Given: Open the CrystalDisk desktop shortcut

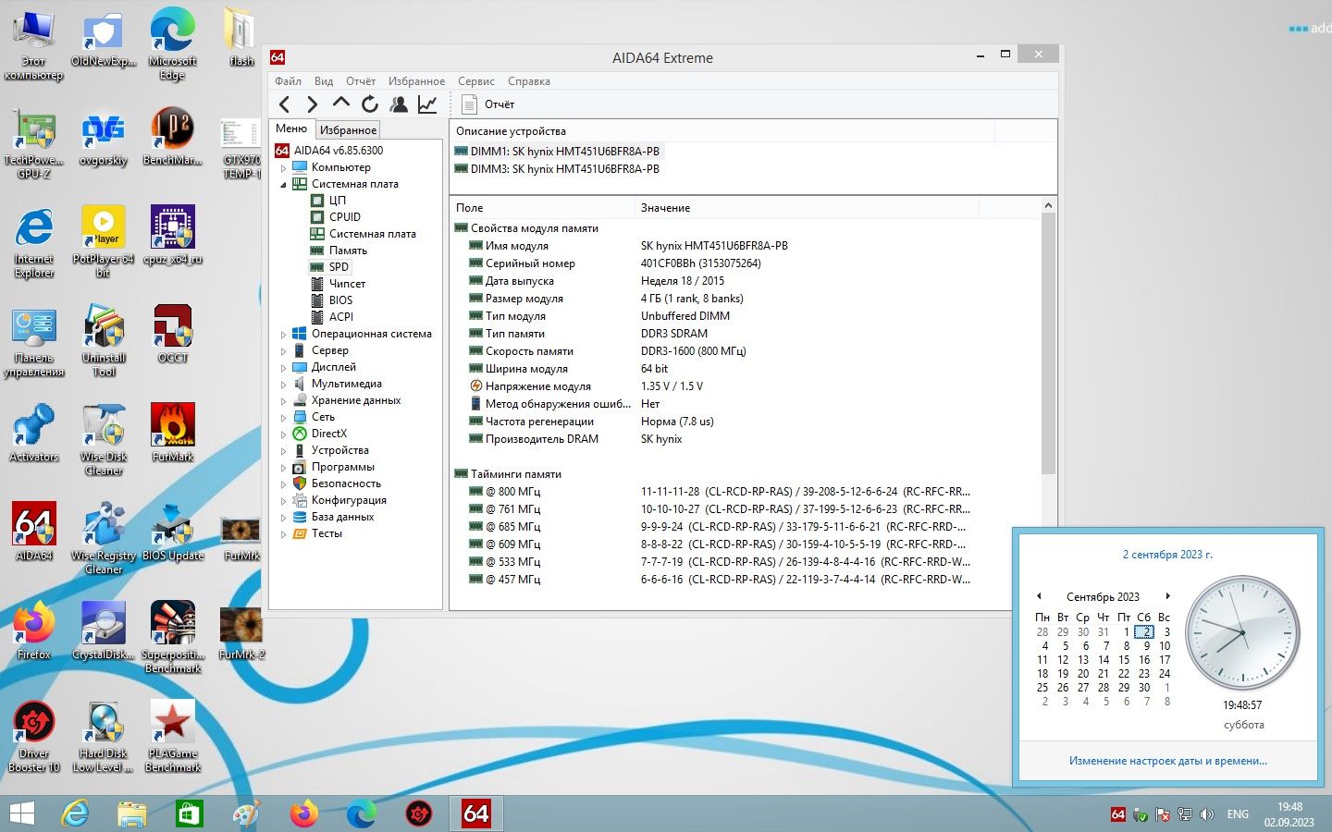Looking at the screenshot, I should click(104, 630).
